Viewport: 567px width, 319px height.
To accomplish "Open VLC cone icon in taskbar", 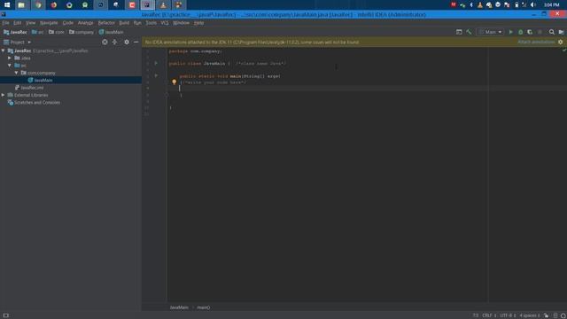I will click(163, 5).
